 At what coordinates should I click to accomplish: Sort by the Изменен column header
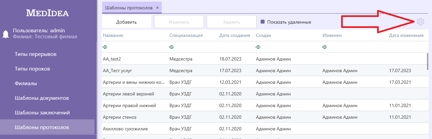(332, 35)
